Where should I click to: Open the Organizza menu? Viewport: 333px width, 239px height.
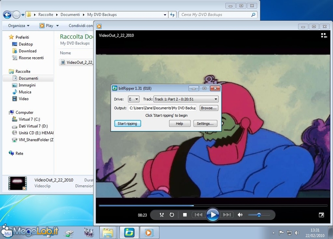click(19, 26)
